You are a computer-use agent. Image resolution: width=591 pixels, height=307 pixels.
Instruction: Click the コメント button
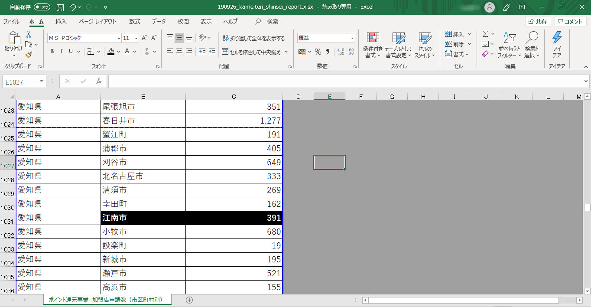pyautogui.click(x=570, y=22)
